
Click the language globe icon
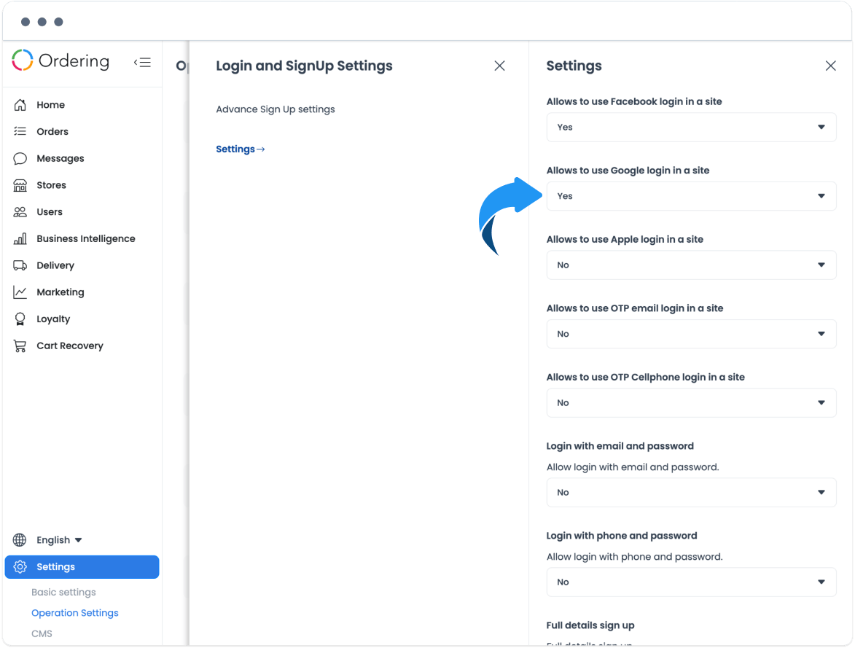pos(20,540)
